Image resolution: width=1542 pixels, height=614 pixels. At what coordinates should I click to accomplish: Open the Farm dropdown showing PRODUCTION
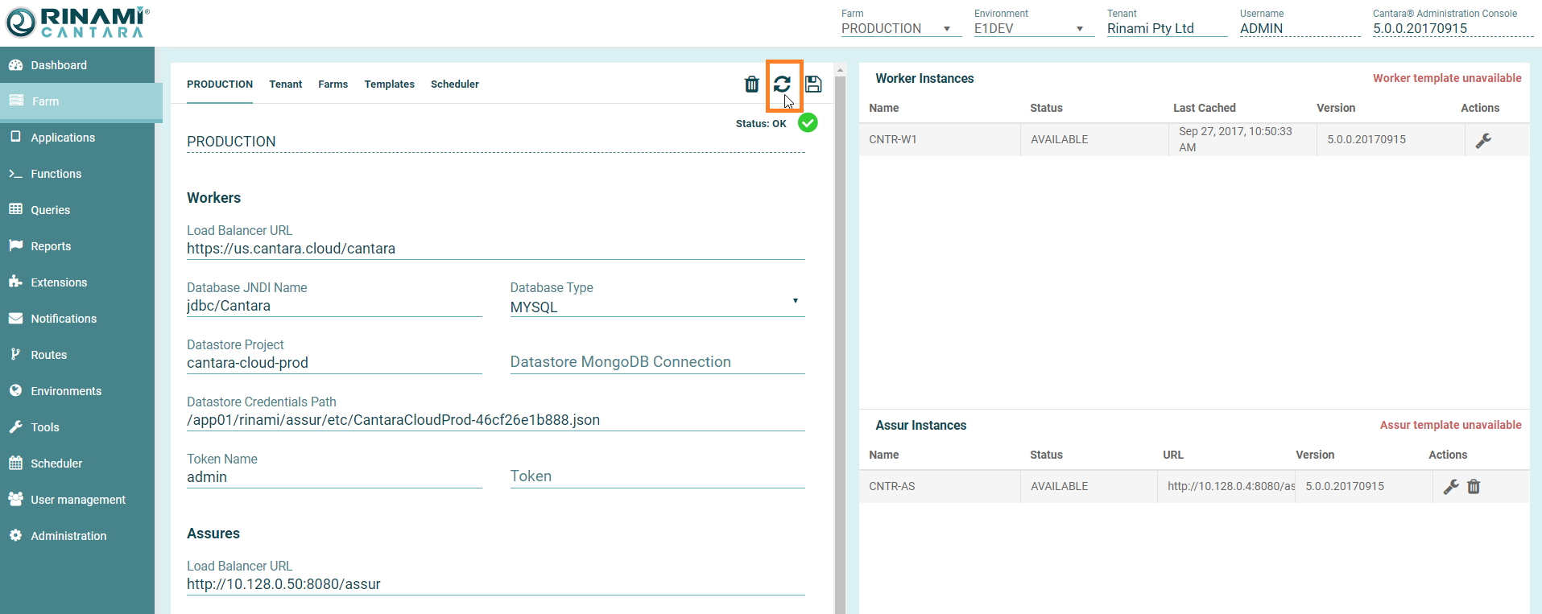coord(895,29)
